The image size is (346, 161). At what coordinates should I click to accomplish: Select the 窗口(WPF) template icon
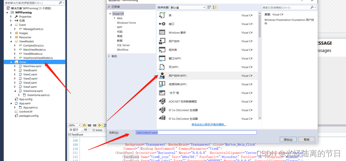click(x=162, y=58)
